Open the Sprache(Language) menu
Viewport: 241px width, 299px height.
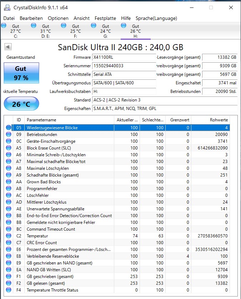point(156,18)
